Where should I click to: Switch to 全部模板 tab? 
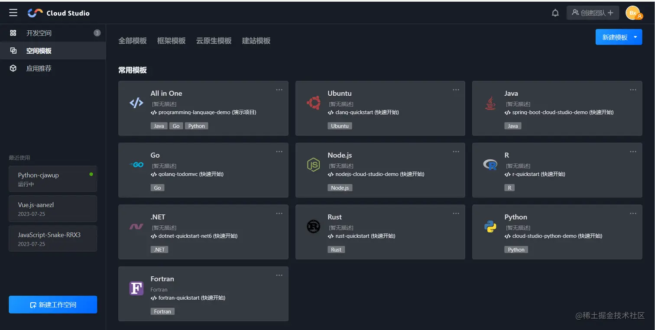coord(133,41)
